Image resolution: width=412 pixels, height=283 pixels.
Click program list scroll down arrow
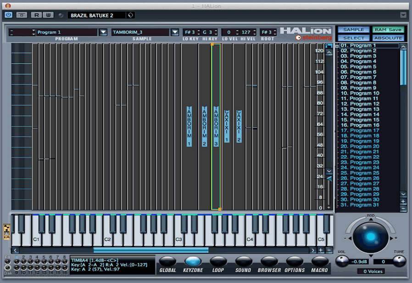click(x=403, y=194)
